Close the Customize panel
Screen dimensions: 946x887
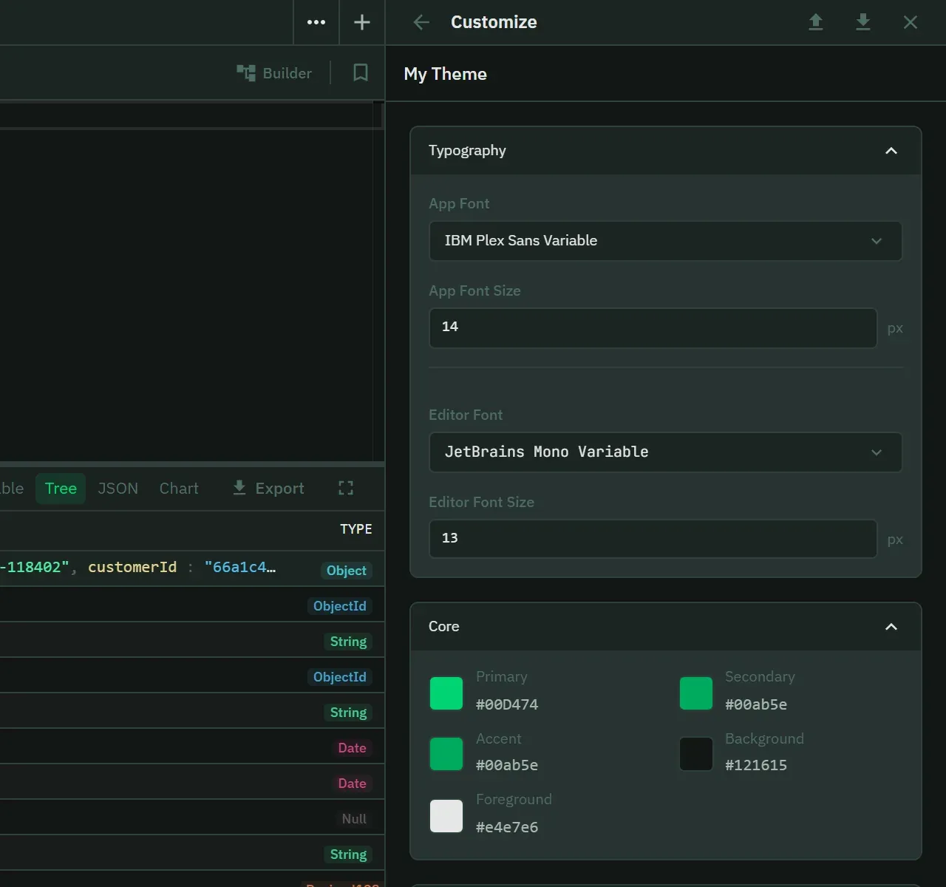pyautogui.click(x=911, y=22)
